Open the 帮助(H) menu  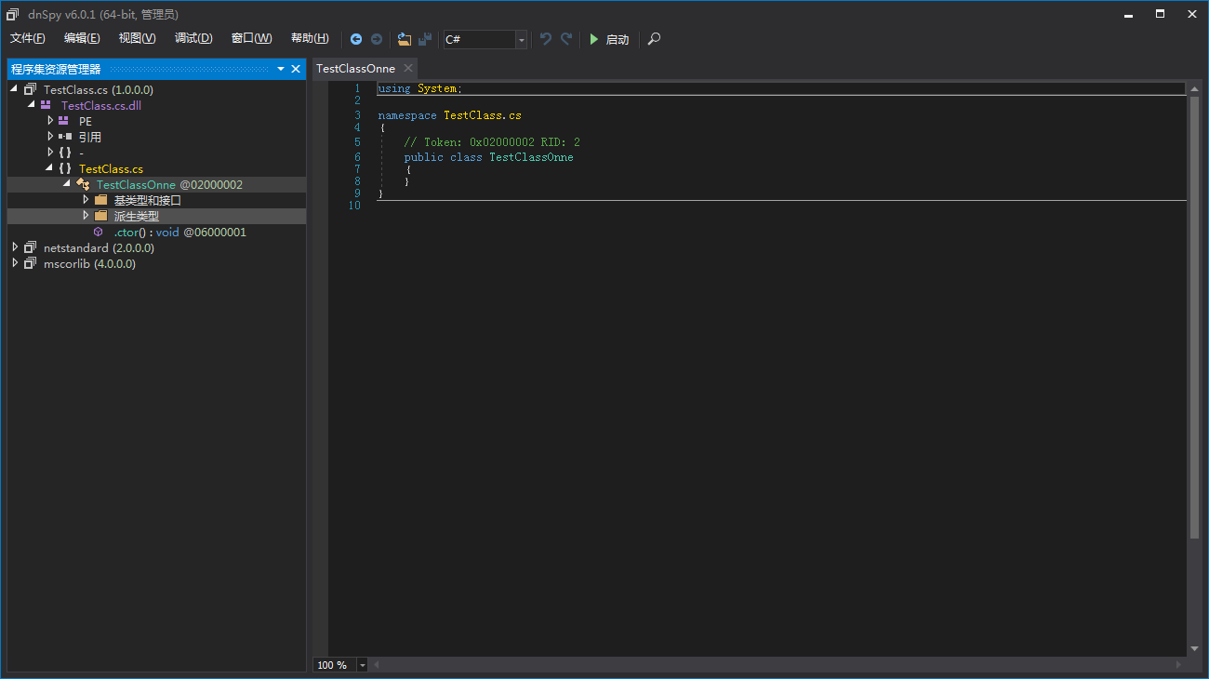[310, 39]
